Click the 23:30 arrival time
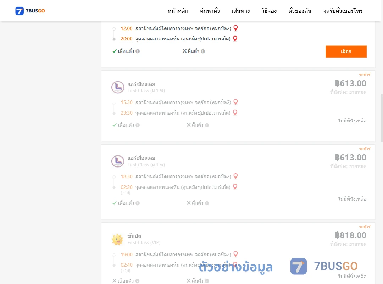 click(127, 113)
